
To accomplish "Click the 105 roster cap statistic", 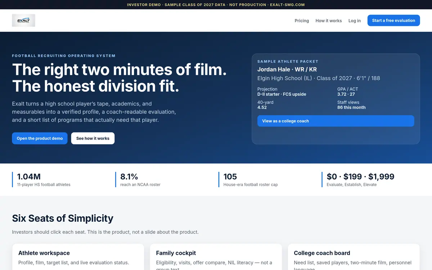I will click(230, 176).
